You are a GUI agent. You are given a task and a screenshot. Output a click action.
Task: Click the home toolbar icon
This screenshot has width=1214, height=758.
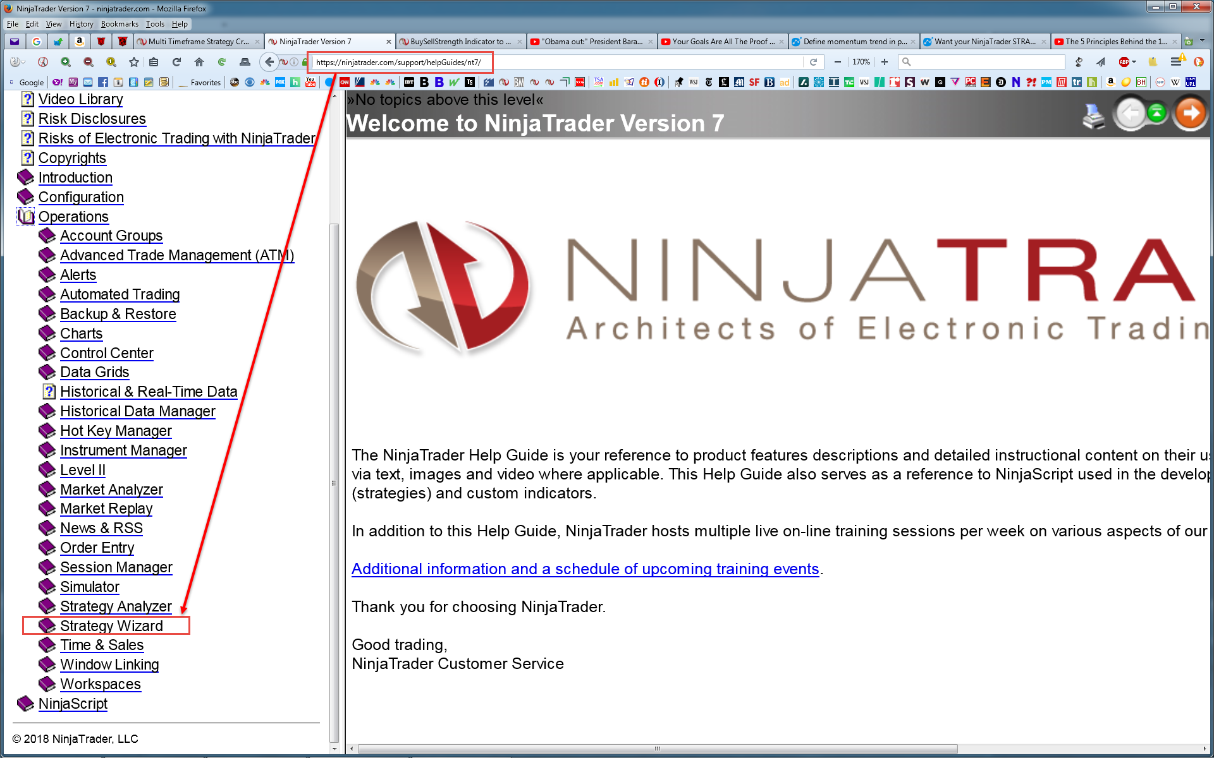199,62
